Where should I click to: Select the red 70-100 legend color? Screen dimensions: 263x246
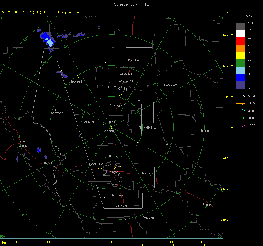241,41
